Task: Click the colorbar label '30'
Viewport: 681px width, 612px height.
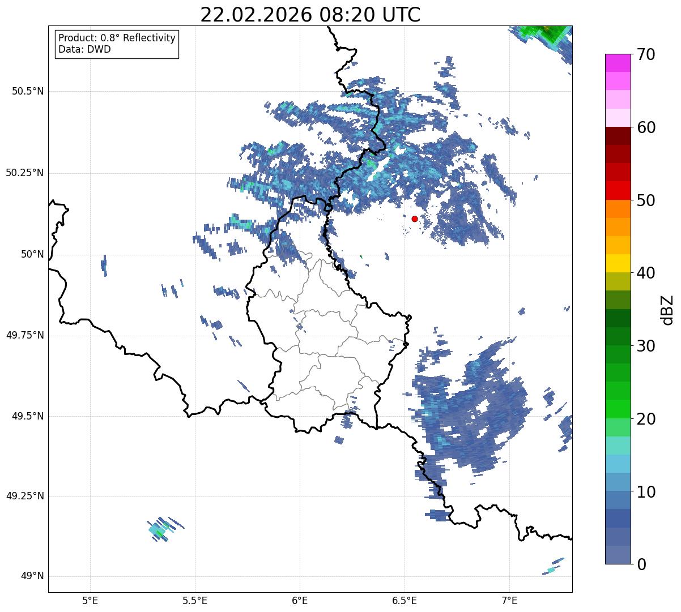Action: tap(646, 346)
